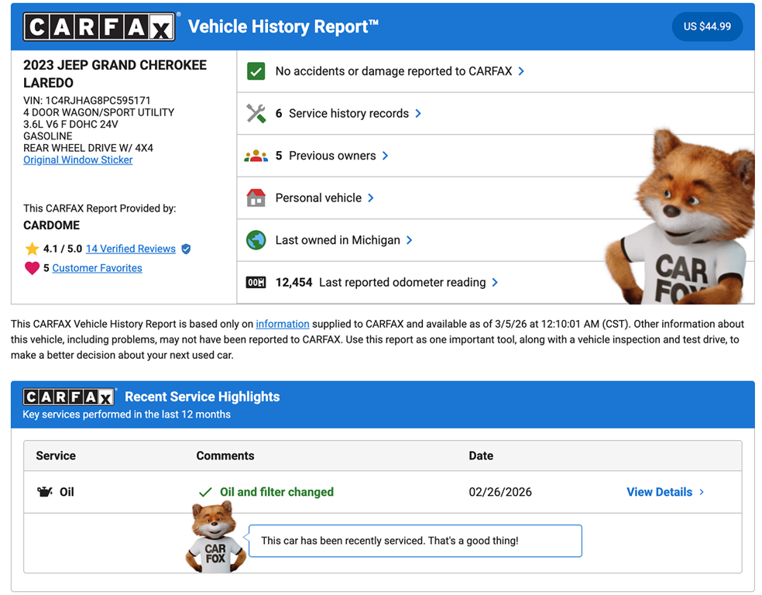762x595 pixels.
Task: Click the globe icon for Last owned
Action: click(x=256, y=240)
